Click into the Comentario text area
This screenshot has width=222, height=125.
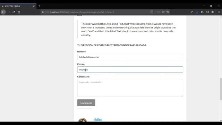click(x=130, y=88)
